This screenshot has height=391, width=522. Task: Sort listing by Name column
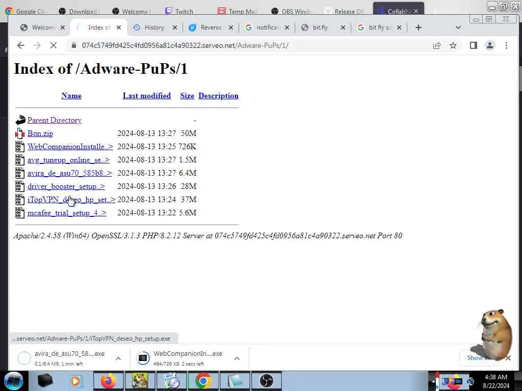point(71,96)
